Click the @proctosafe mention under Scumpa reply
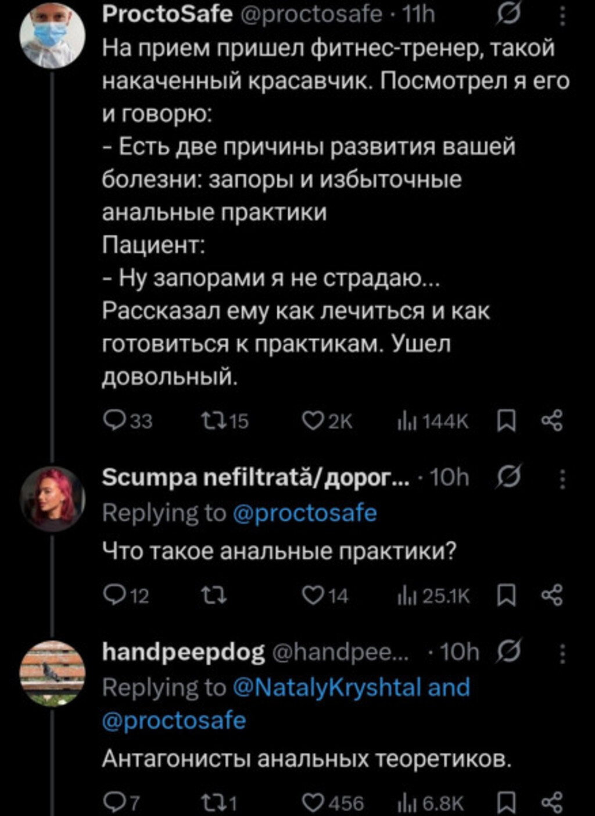The height and width of the screenshot is (816, 595). (x=304, y=513)
